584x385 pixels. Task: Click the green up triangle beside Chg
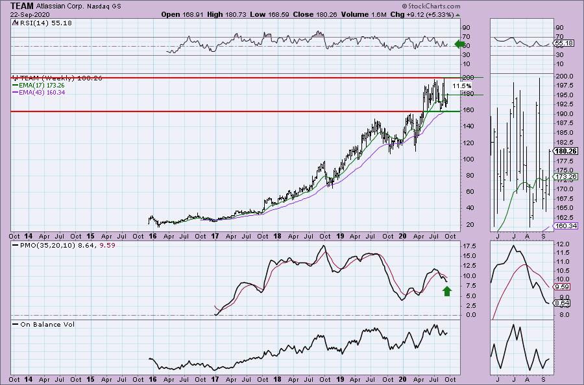pos(457,15)
